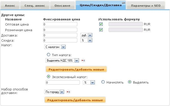Click the red arrow icon beside the По городу dropdown
The height and width of the screenshot is (106, 170).
(x=68, y=92)
